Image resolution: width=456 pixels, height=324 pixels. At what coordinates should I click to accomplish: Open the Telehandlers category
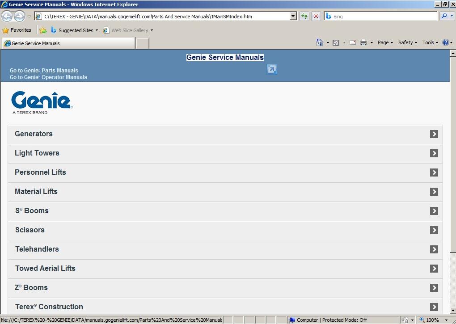225,249
